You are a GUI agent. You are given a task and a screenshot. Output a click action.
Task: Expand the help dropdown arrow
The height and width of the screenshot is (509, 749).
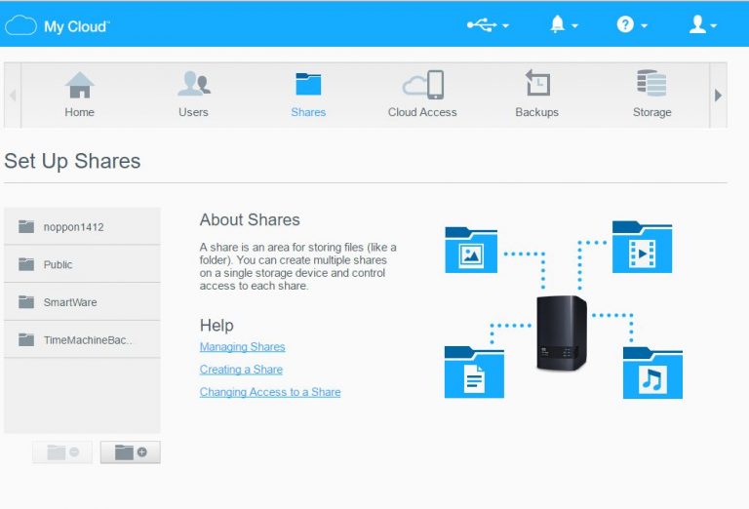[x=644, y=25]
